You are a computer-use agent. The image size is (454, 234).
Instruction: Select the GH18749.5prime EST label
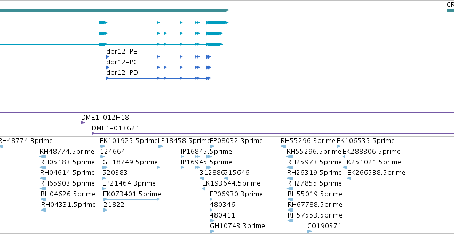[130, 162]
